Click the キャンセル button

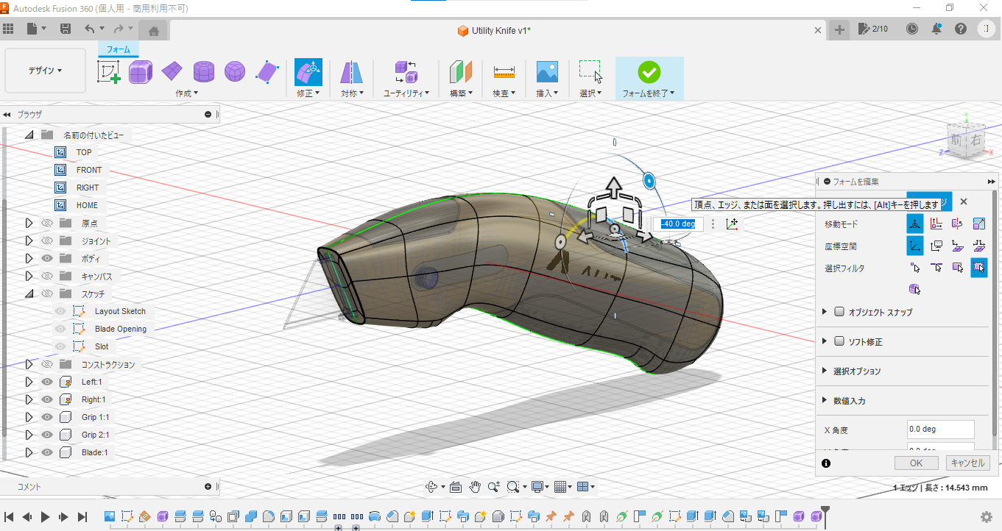[967, 463]
